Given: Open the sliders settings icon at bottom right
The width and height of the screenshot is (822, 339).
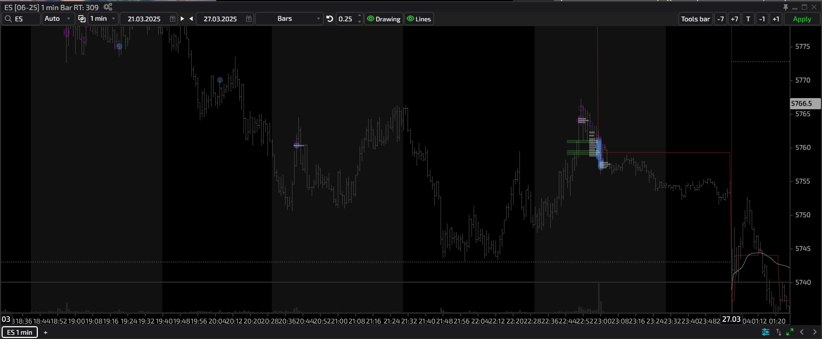Looking at the screenshot, I should (x=766, y=332).
